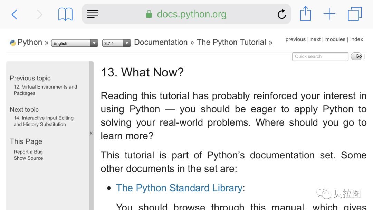Open the general index link
373x210 pixels.
pos(356,39)
